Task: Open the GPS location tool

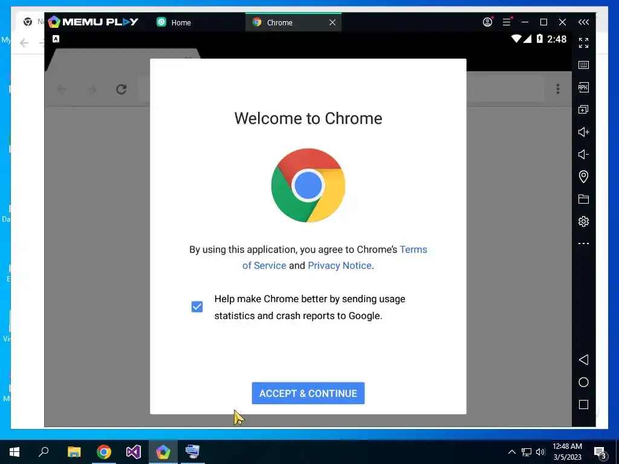Action: (583, 176)
